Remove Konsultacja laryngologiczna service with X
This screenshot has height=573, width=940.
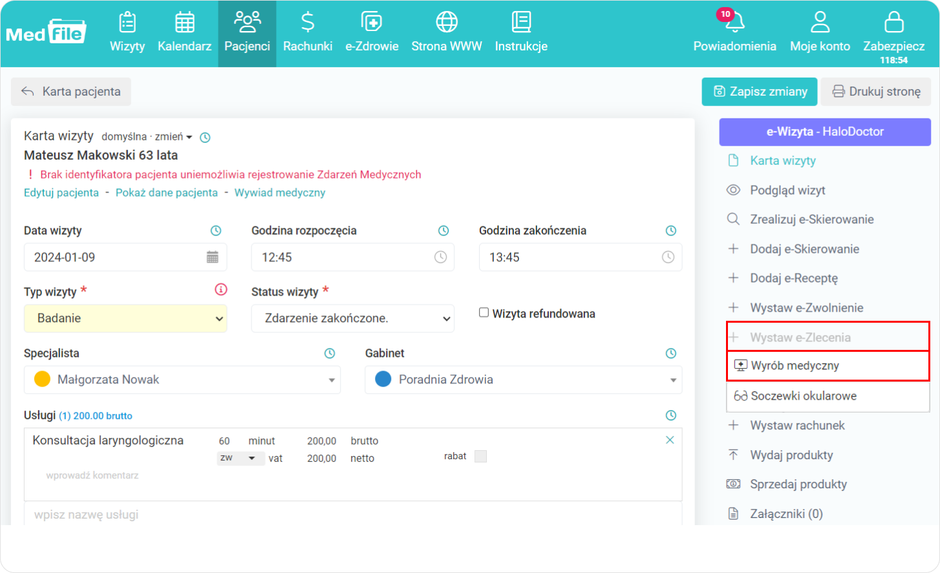click(670, 440)
